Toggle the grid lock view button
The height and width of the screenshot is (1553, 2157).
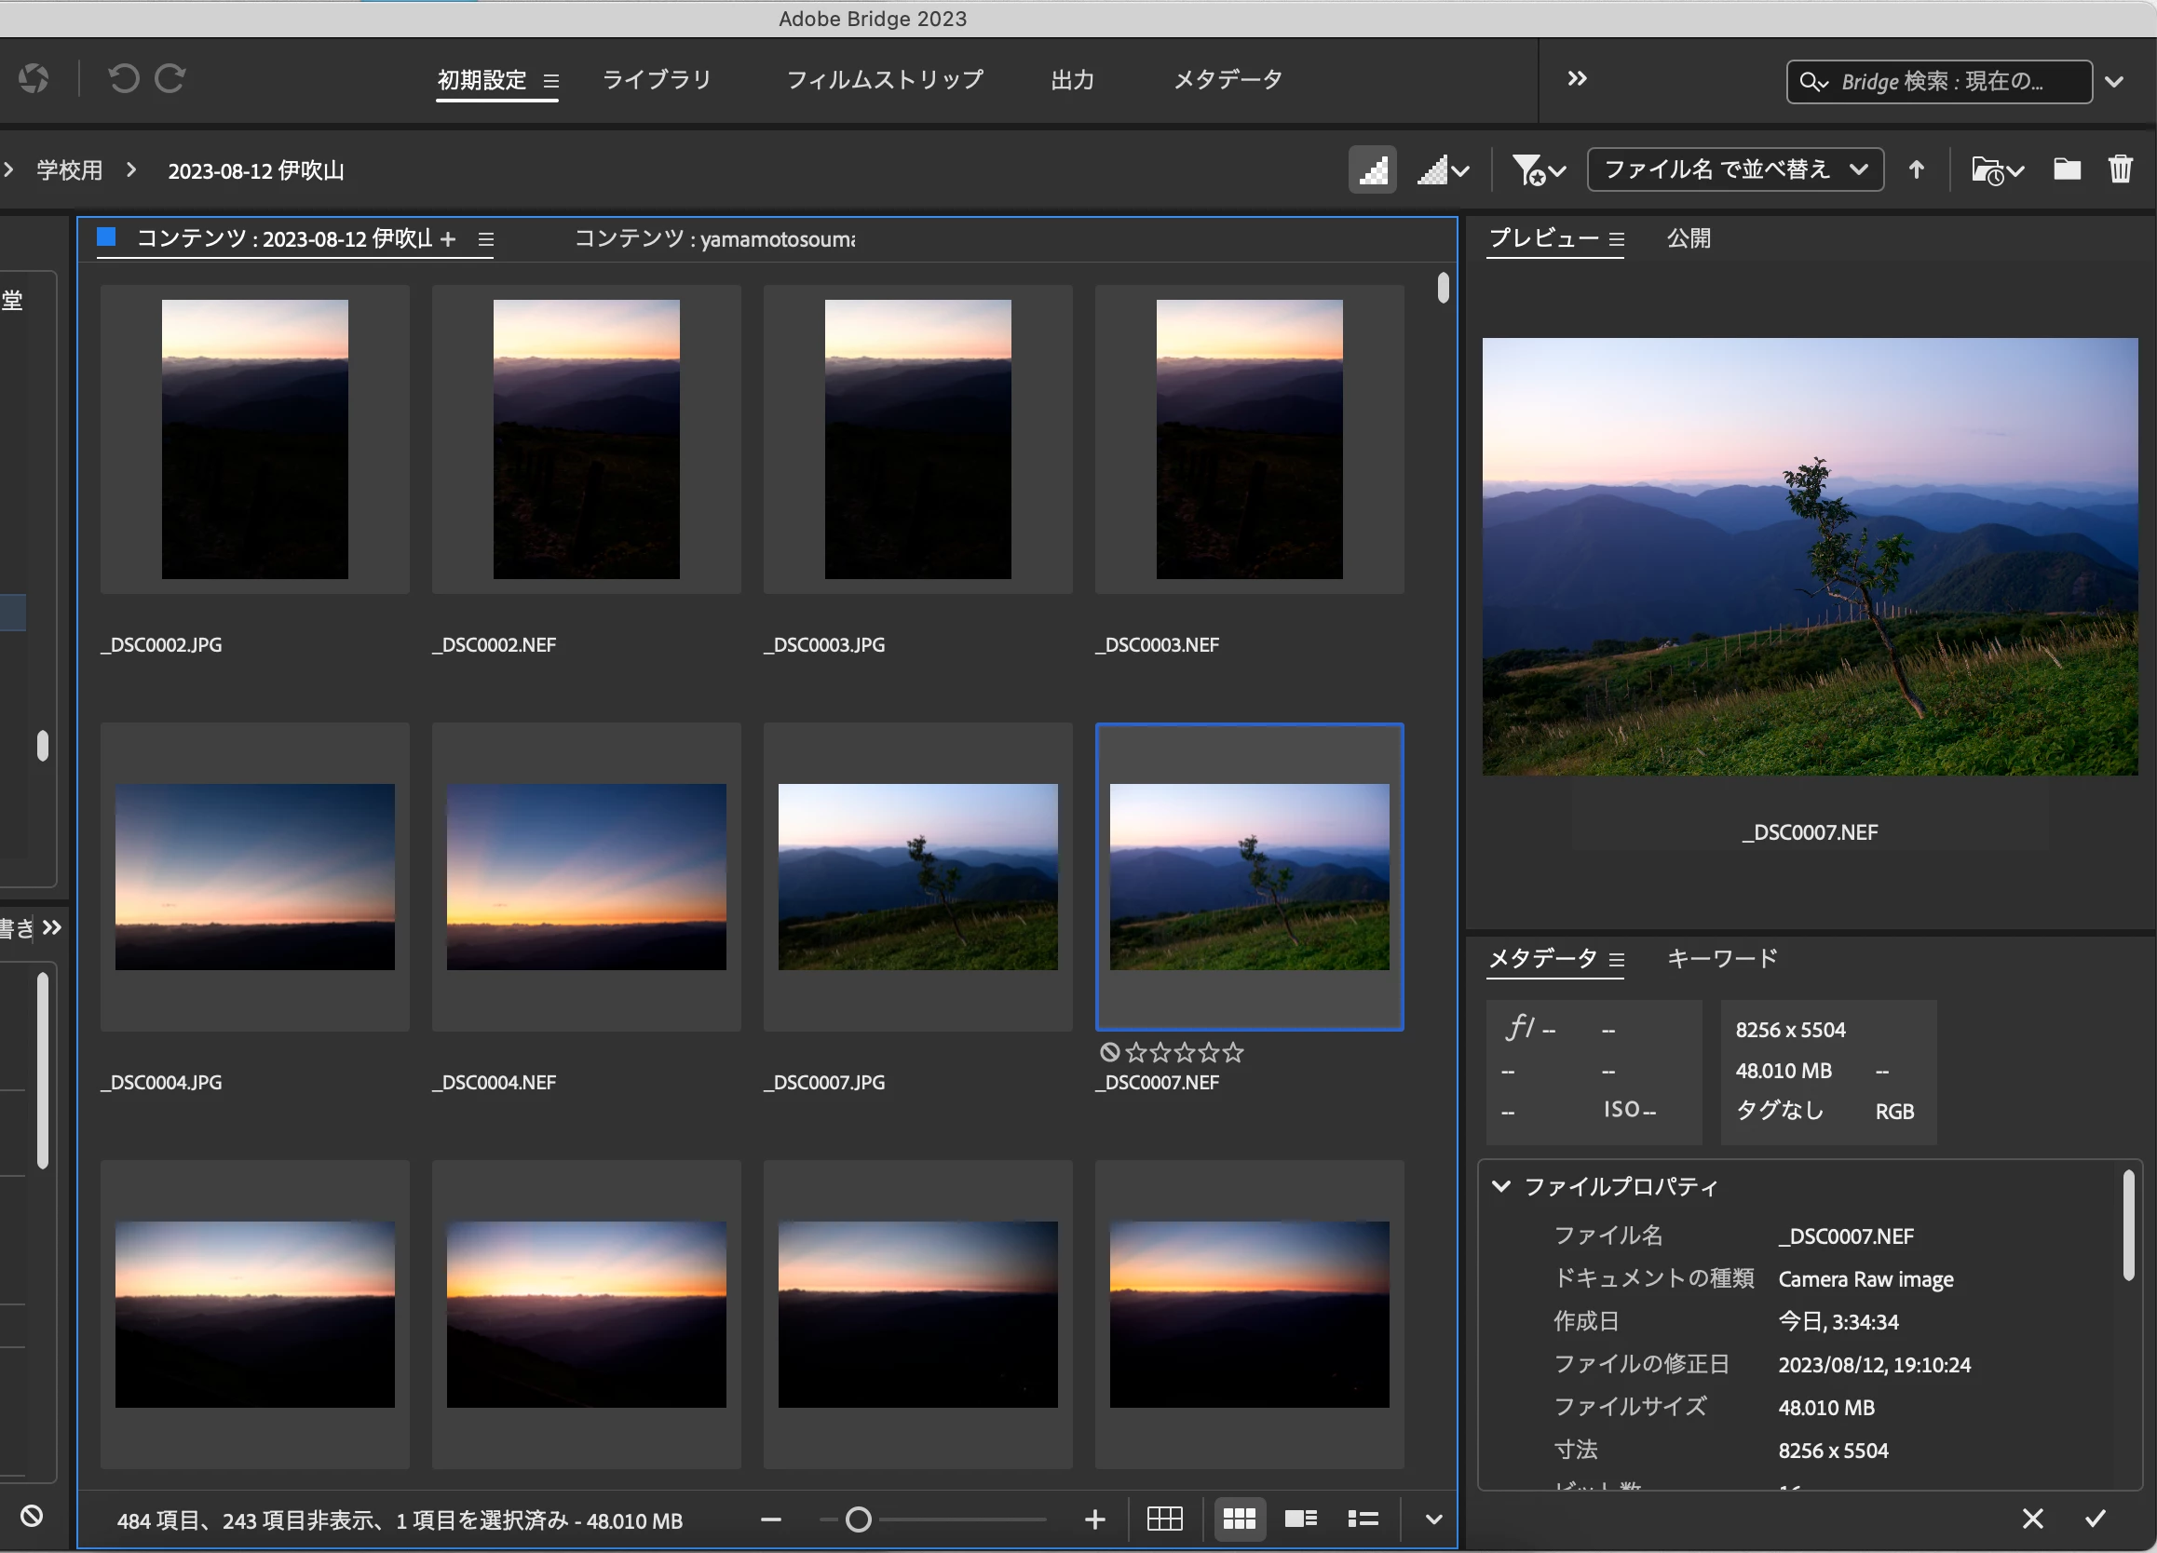1164,1519
